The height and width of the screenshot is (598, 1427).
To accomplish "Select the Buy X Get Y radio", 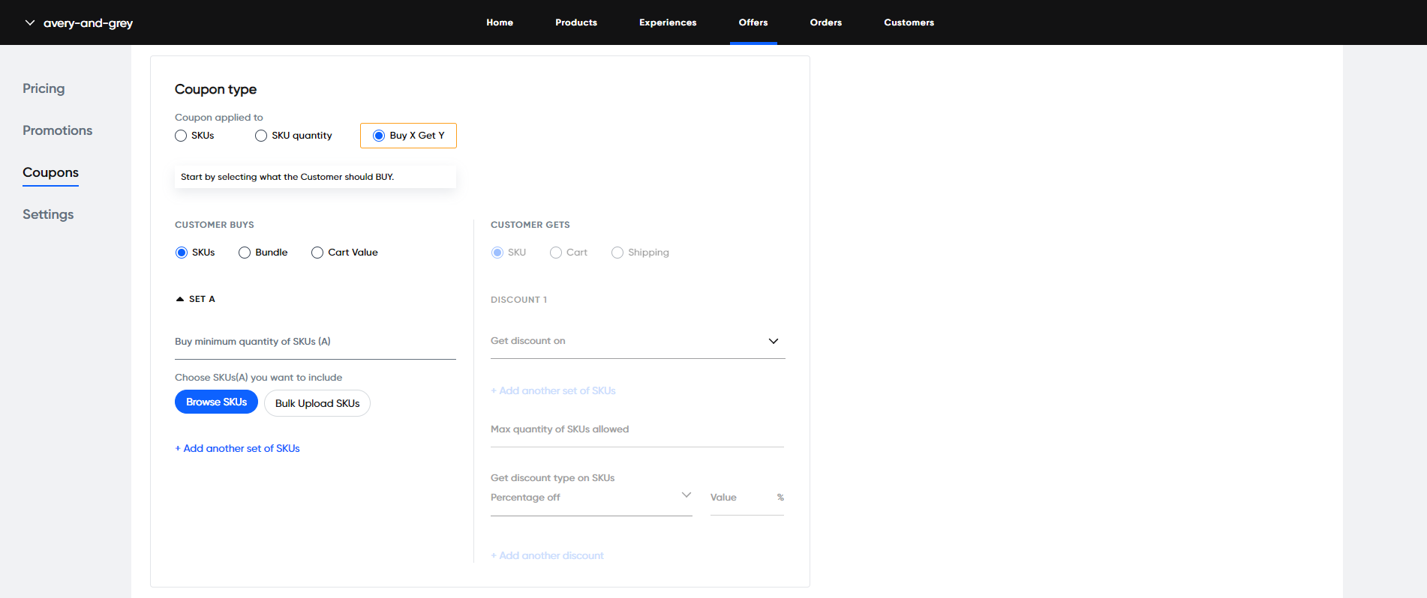I will (x=379, y=136).
